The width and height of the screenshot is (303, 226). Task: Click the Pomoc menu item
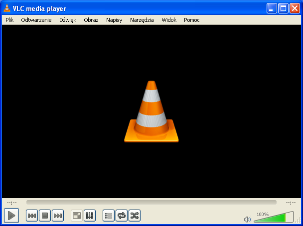point(192,20)
